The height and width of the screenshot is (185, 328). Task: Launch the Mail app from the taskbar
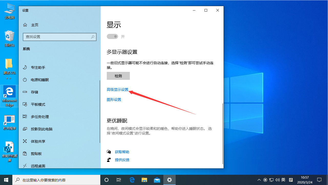coord(157,180)
